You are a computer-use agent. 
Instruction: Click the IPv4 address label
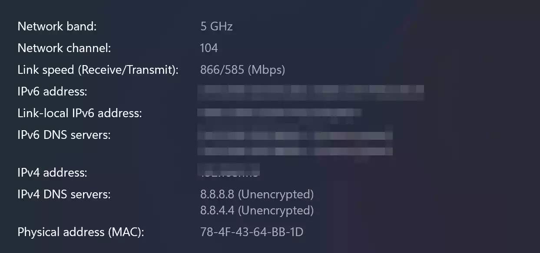click(x=52, y=172)
